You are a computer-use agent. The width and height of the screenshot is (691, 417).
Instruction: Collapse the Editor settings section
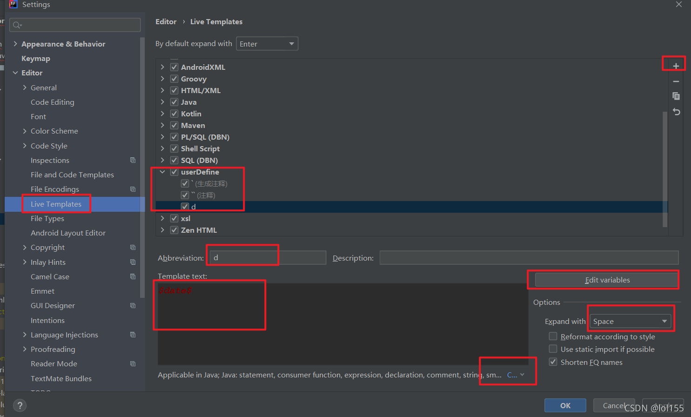point(15,73)
